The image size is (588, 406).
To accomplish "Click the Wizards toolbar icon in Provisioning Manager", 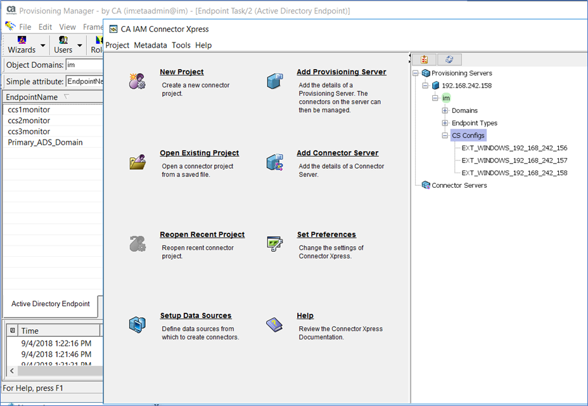I will point(22,40).
